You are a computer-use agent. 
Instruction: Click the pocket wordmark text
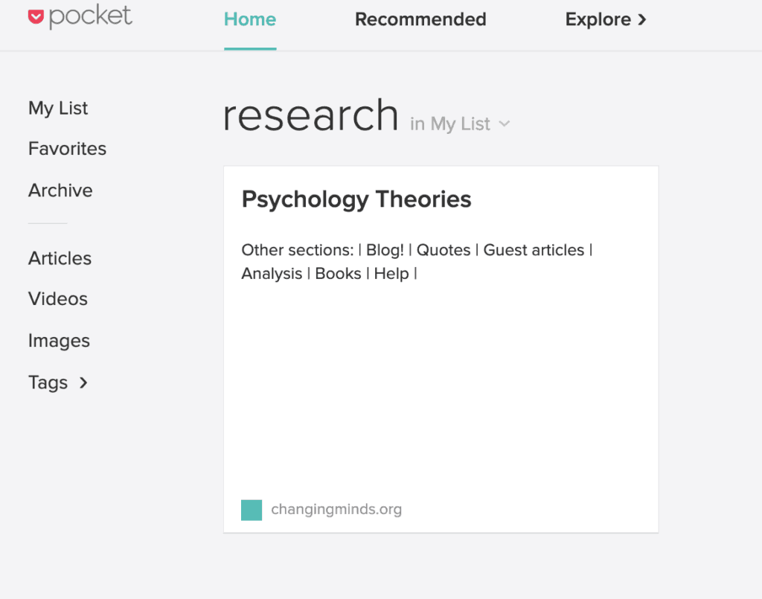coord(91,17)
